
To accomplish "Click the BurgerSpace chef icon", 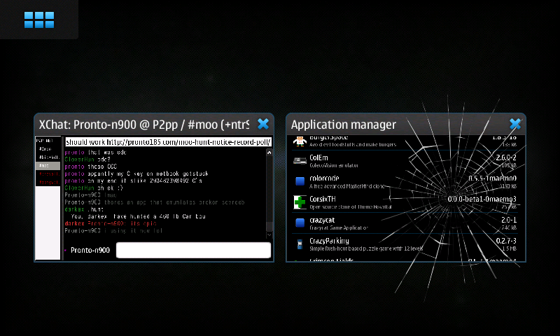I will (300, 140).
